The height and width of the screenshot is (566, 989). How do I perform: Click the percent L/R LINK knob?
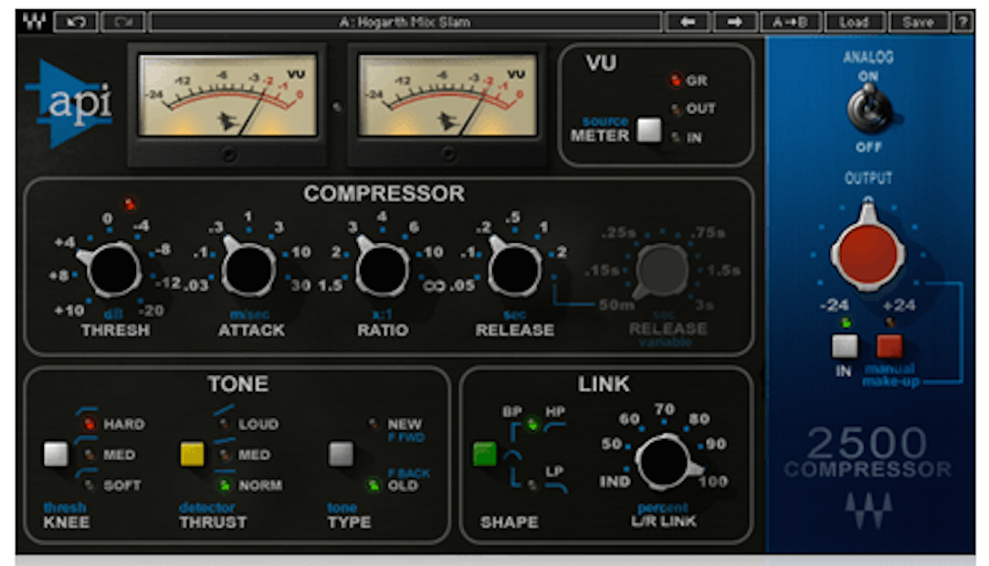665,462
